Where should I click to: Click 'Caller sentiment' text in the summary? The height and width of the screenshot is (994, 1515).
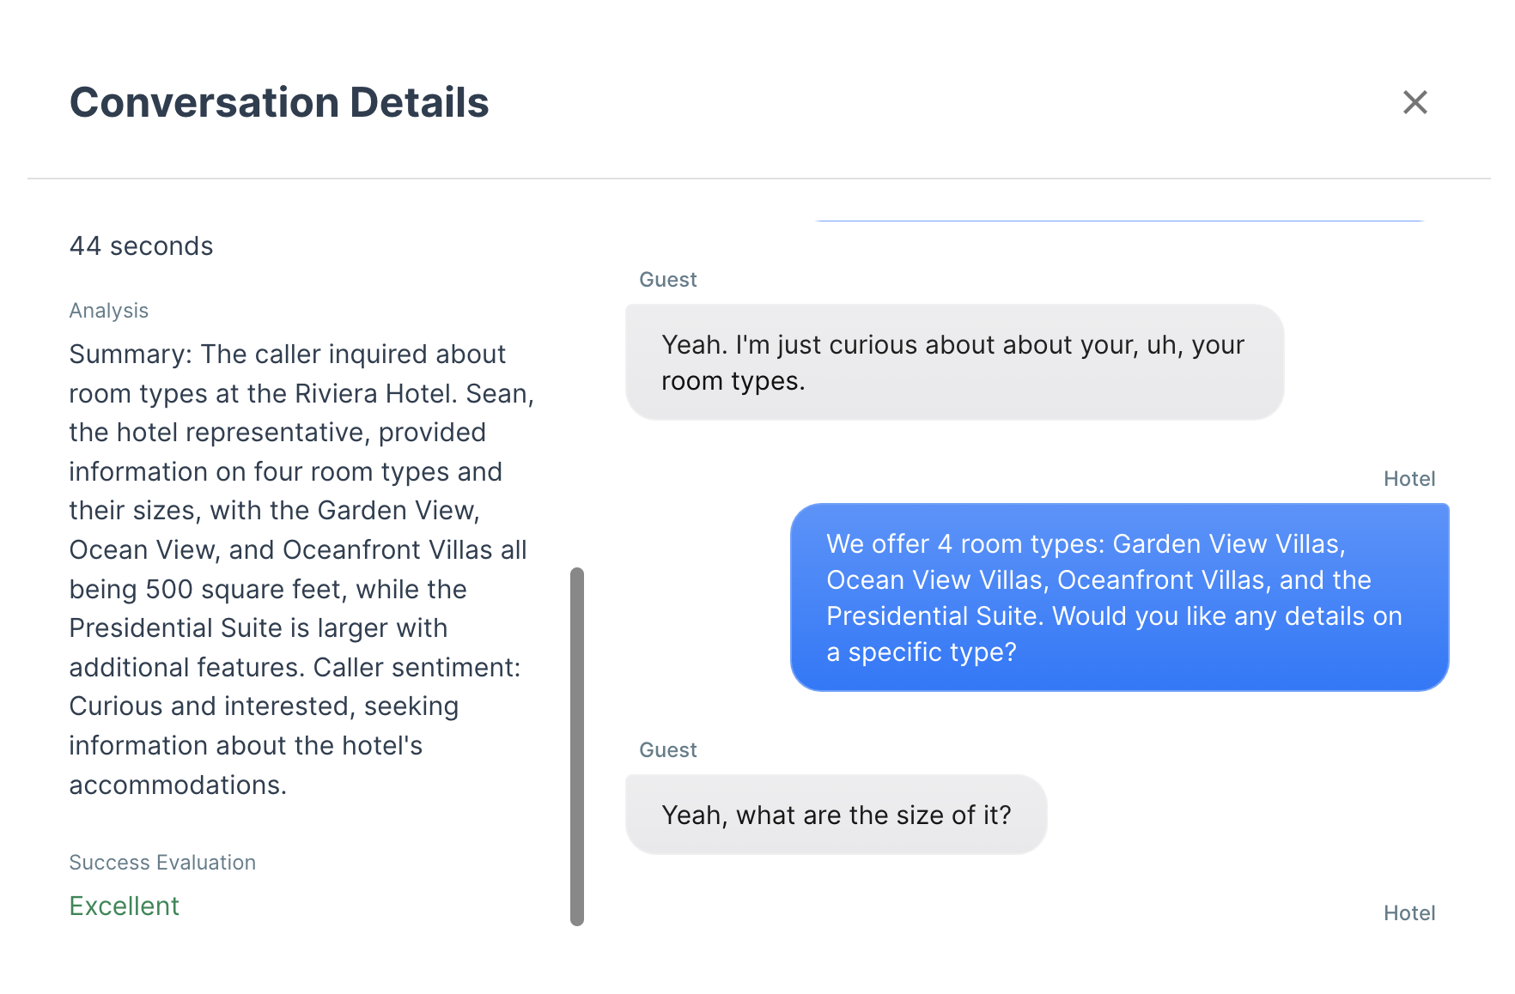[x=417, y=668]
